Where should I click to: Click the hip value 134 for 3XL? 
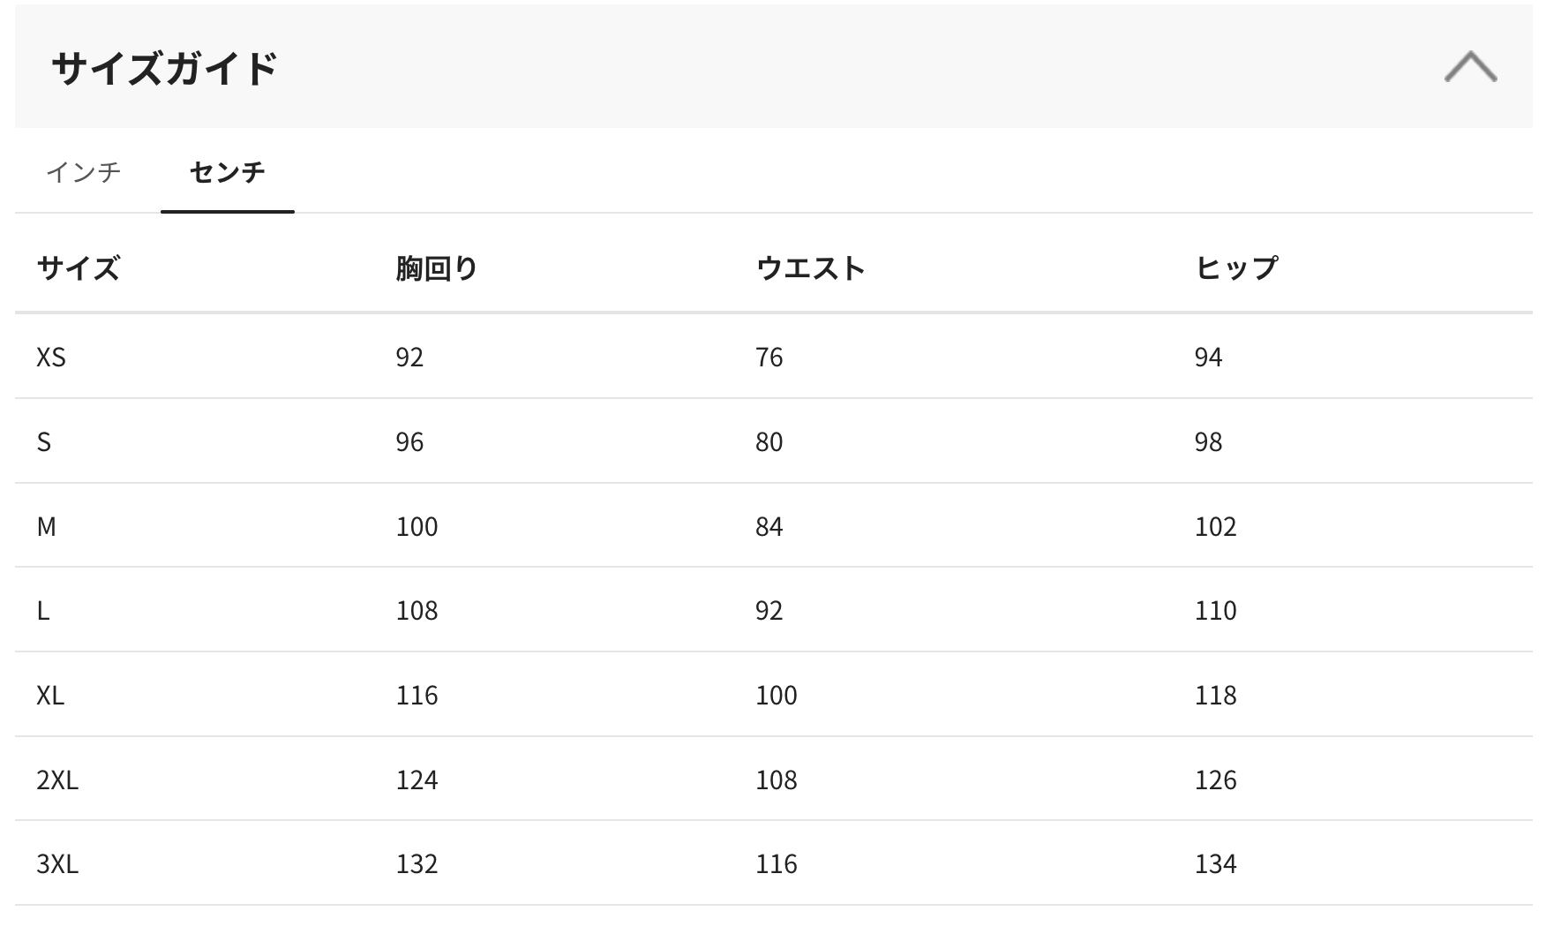1215,863
